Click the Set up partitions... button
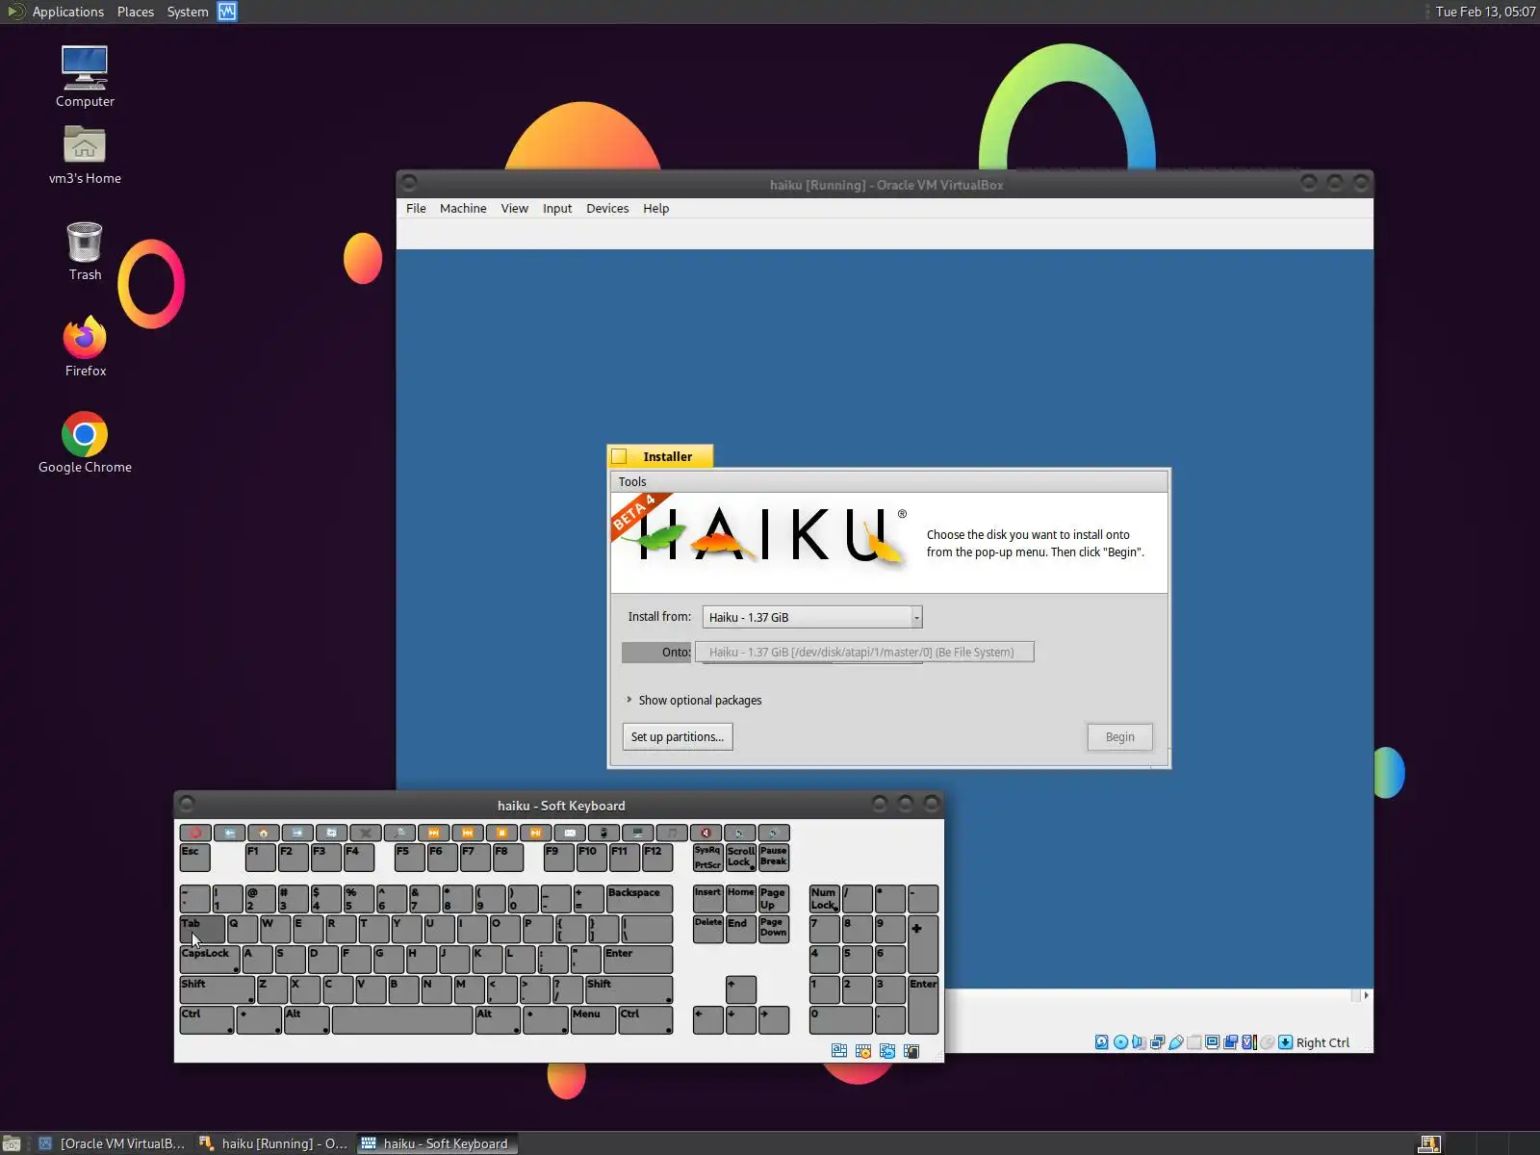Image resolution: width=1540 pixels, height=1155 pixels. pyautogui.click(x=678, y=736)
